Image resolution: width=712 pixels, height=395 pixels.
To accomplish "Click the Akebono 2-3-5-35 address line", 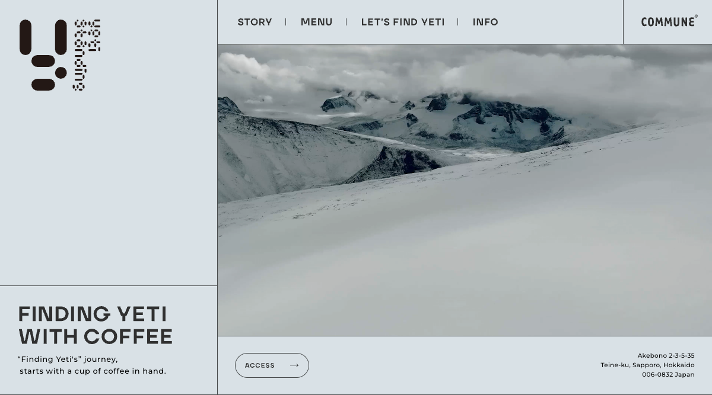I will click(x=666, y=355).
